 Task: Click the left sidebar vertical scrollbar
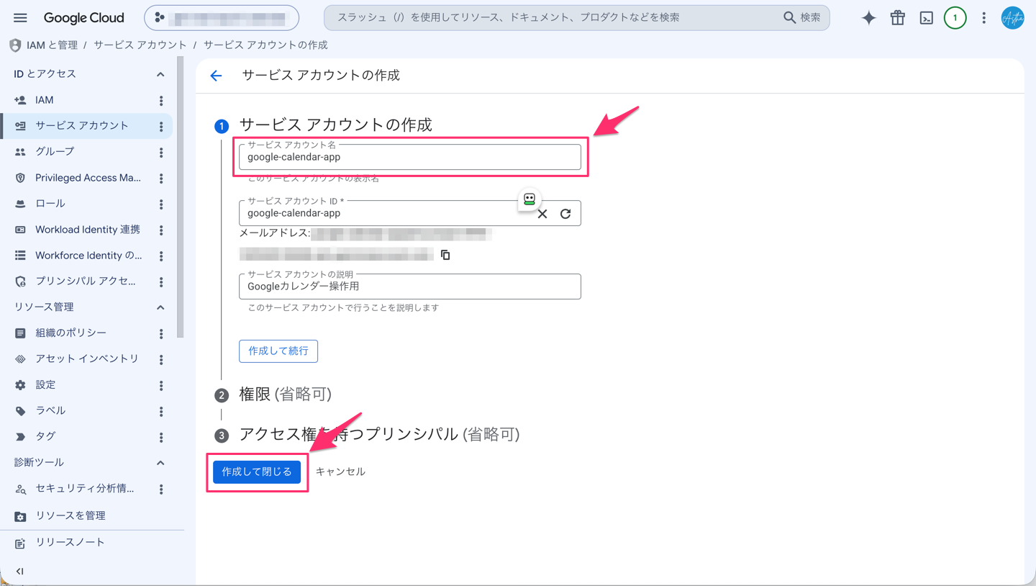click(x=181, y=197)
